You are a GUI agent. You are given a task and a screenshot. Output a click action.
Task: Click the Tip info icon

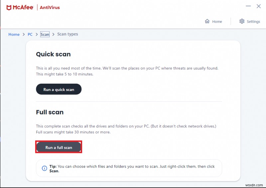44,168
